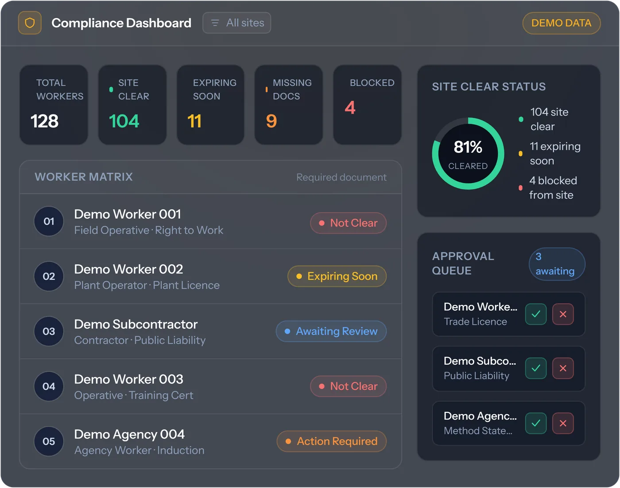This screenshot has width=620, height=488.
Task: Click the Awaiting Review status badge
Action: [x=331, y=331]
